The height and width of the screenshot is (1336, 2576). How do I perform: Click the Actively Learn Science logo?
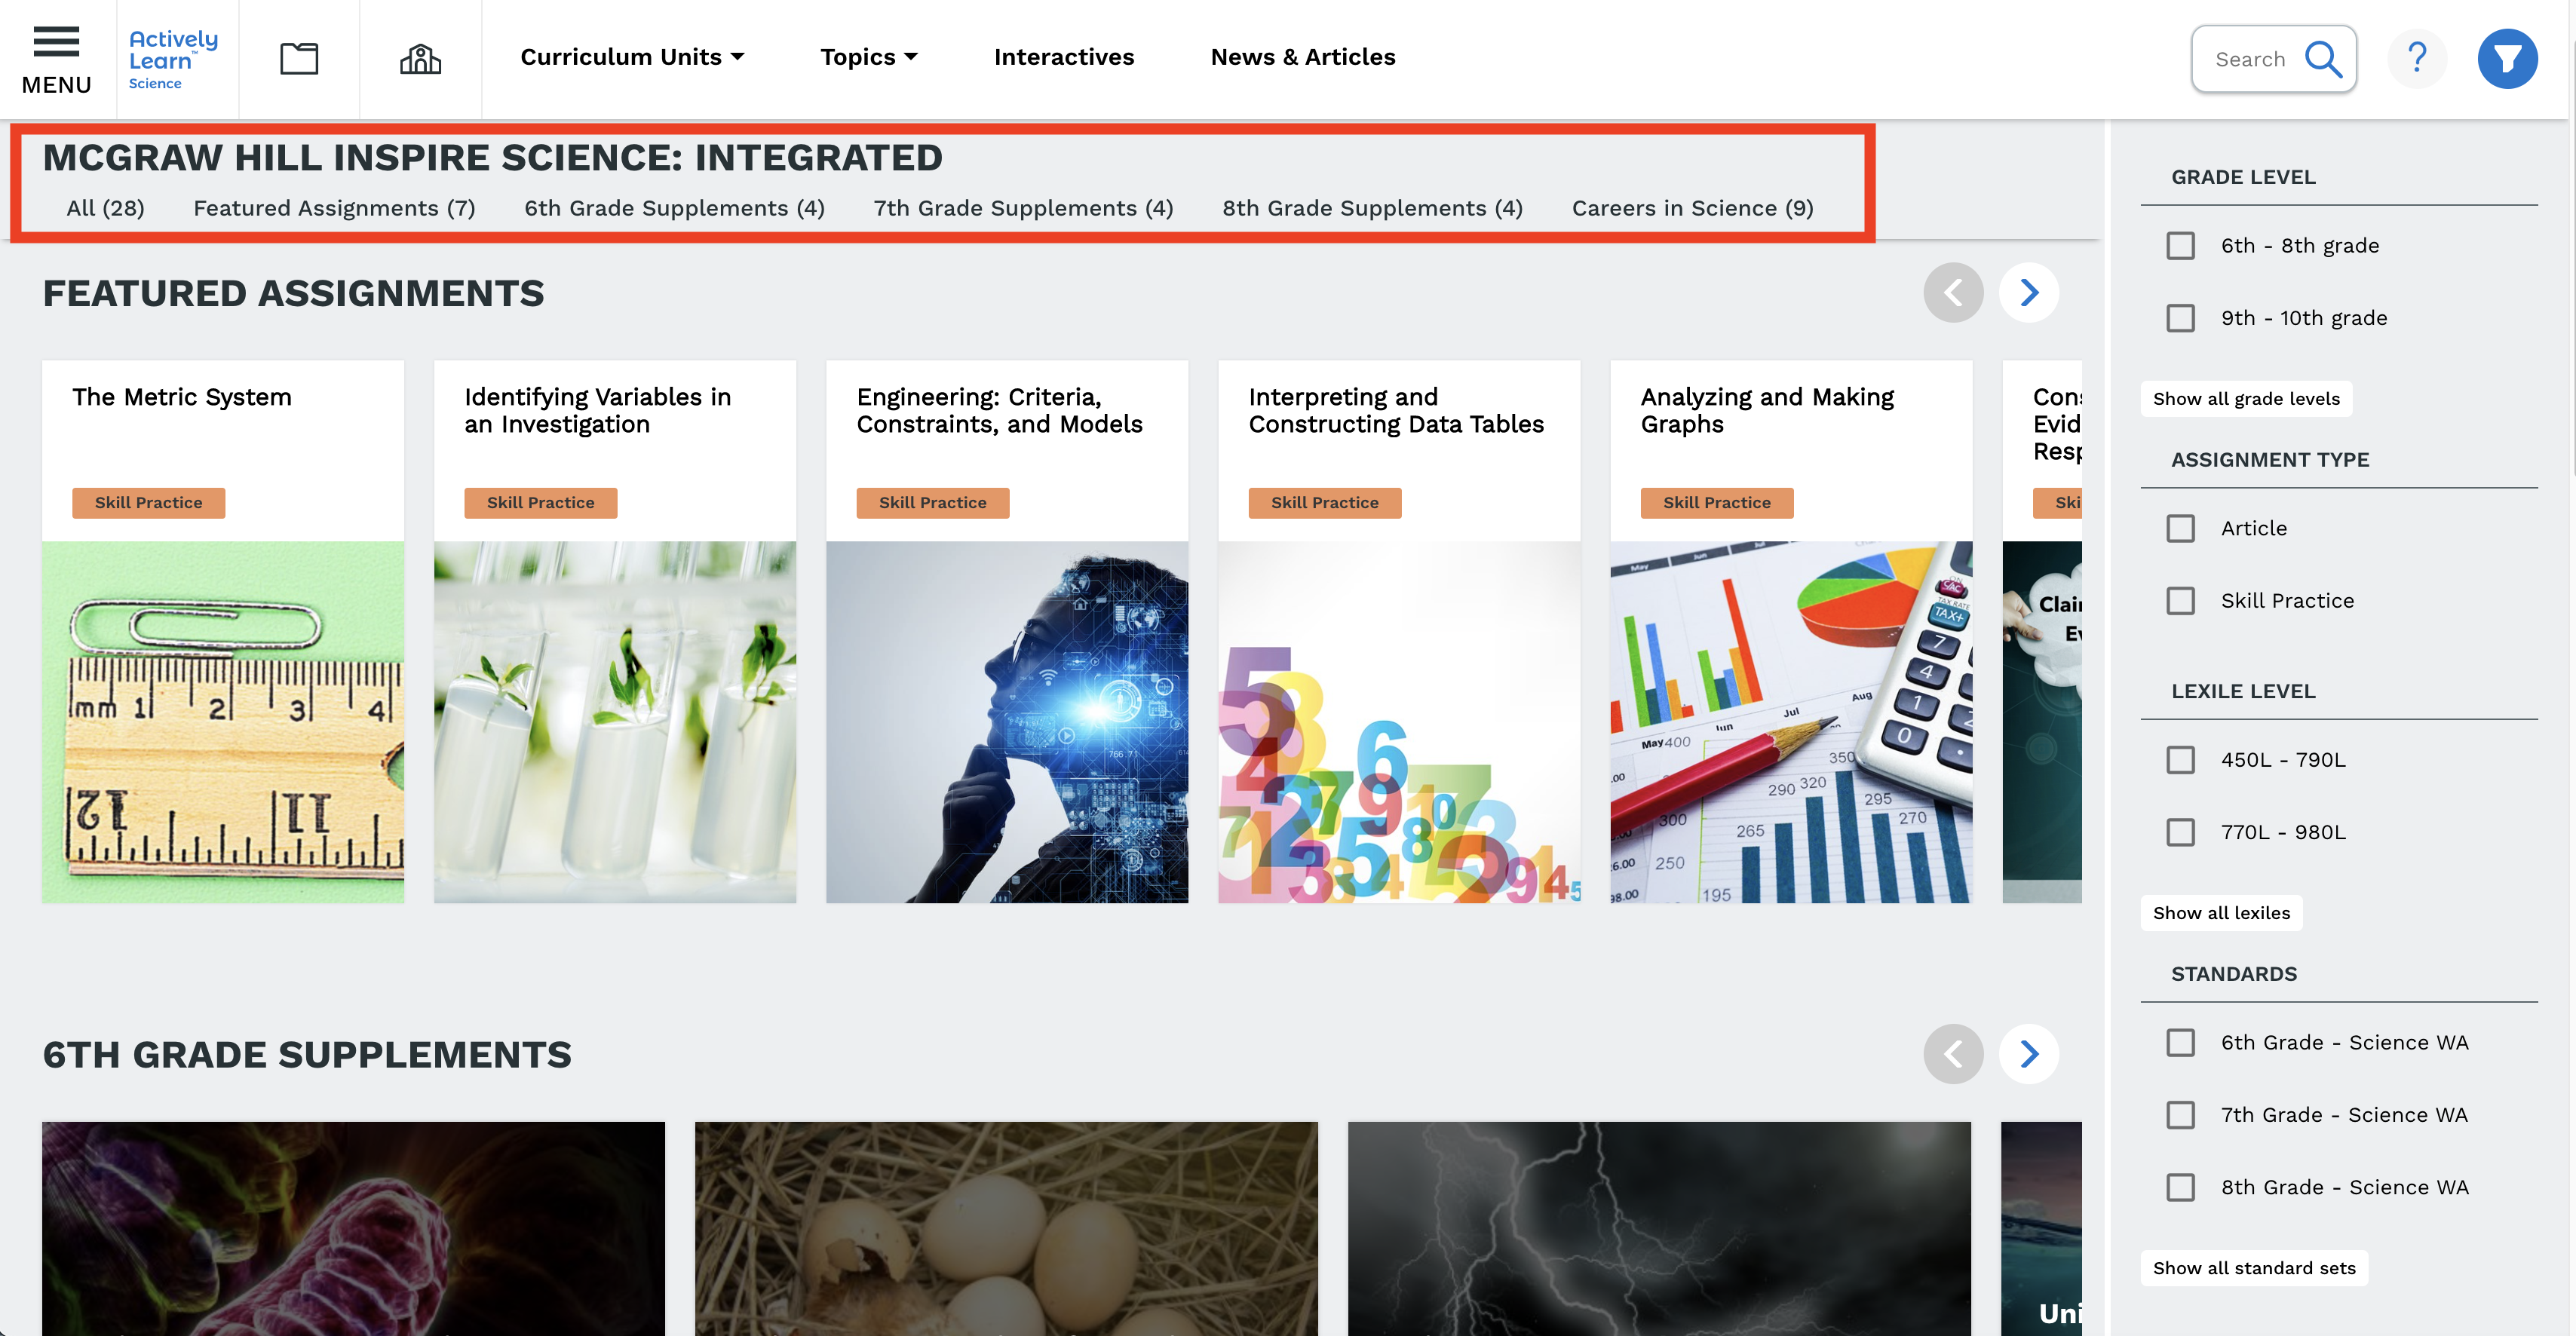[173, 59]
